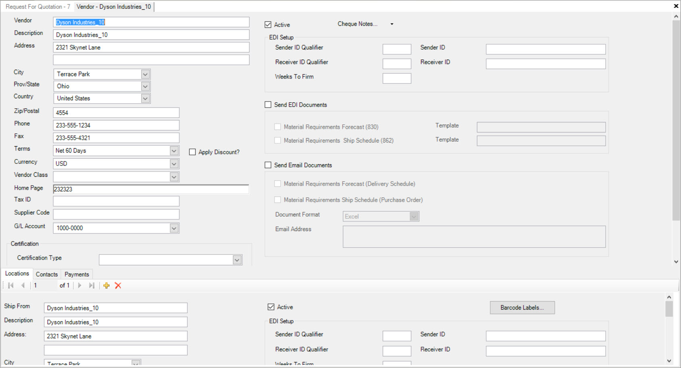Click the Home Page field
This screenshot has height=368, width=681.
coord(151,189)
